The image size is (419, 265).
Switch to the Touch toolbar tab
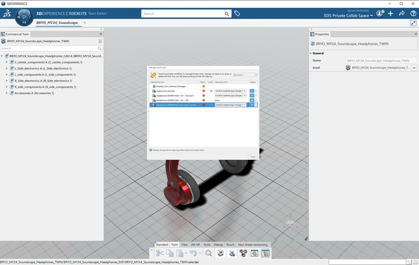tap(230, 245)
